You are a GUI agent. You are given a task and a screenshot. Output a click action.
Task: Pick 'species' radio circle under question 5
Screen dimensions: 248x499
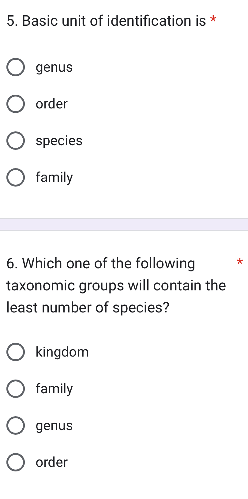click(x=16, y=141)
